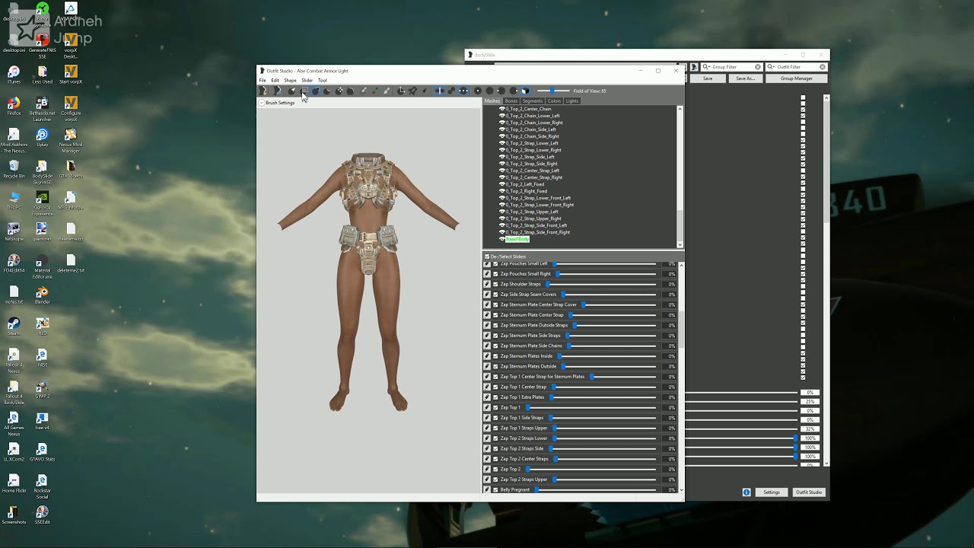
Task: Click the Zap Top 1 slider track
Action: coord(591,407)
